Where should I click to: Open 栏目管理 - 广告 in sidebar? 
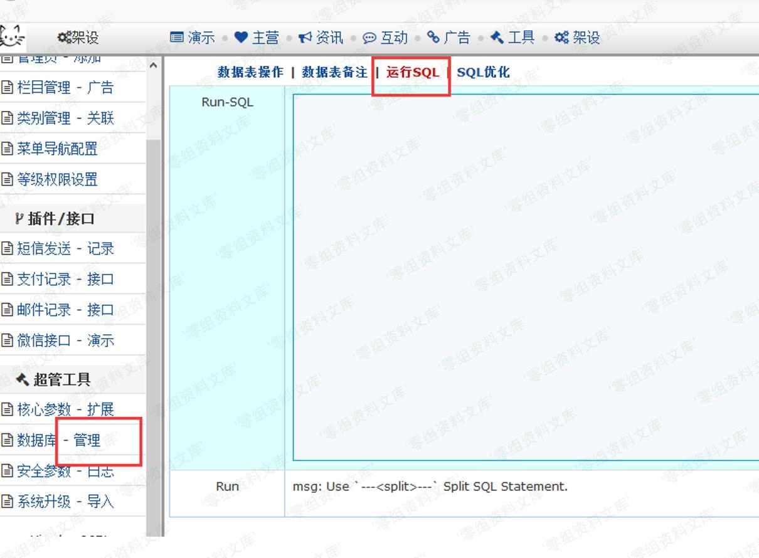[x=65, y=87]
